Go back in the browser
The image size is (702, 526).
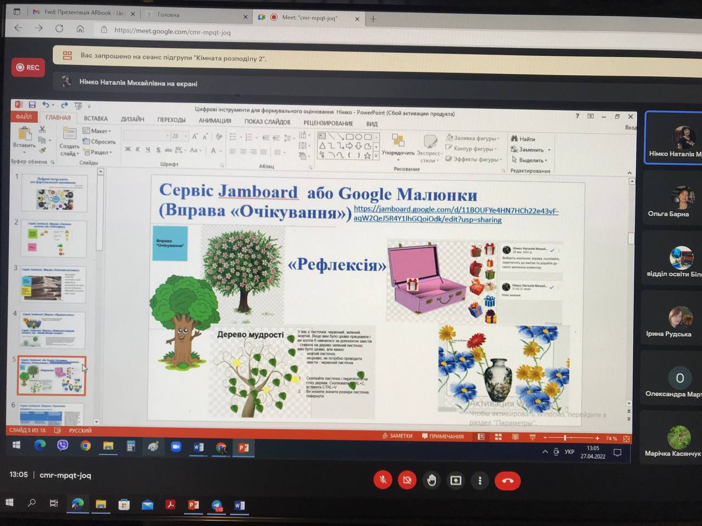tap(18, 28)
